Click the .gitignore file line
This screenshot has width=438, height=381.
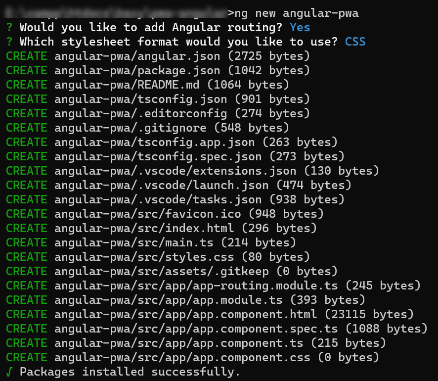point(147,128)
